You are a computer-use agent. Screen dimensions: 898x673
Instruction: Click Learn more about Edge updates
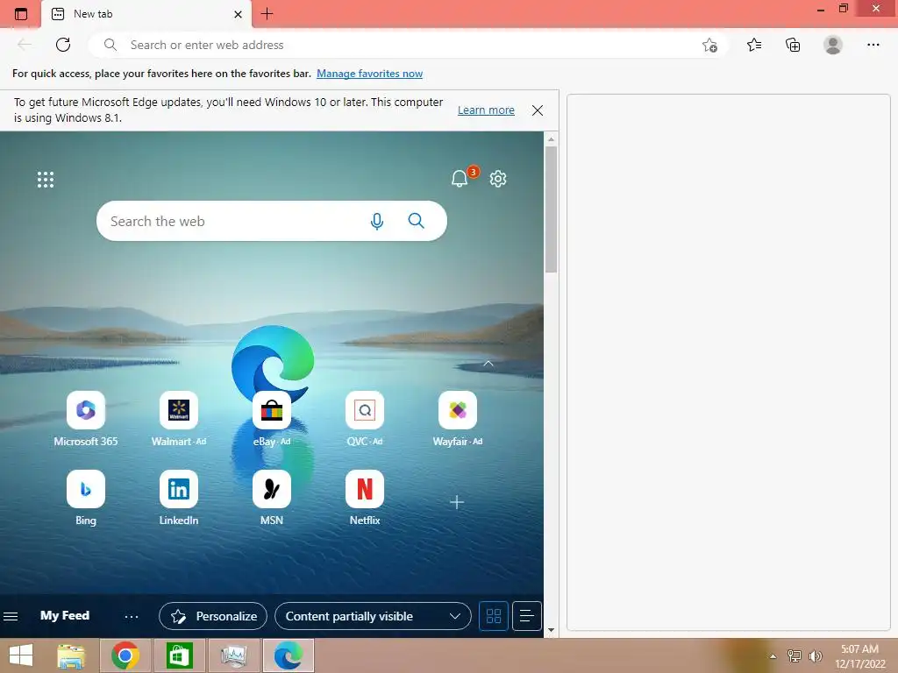point(486,110)
